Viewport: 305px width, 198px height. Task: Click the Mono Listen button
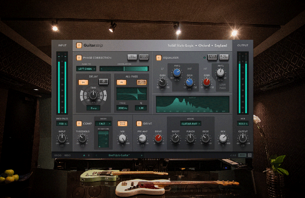144,57
